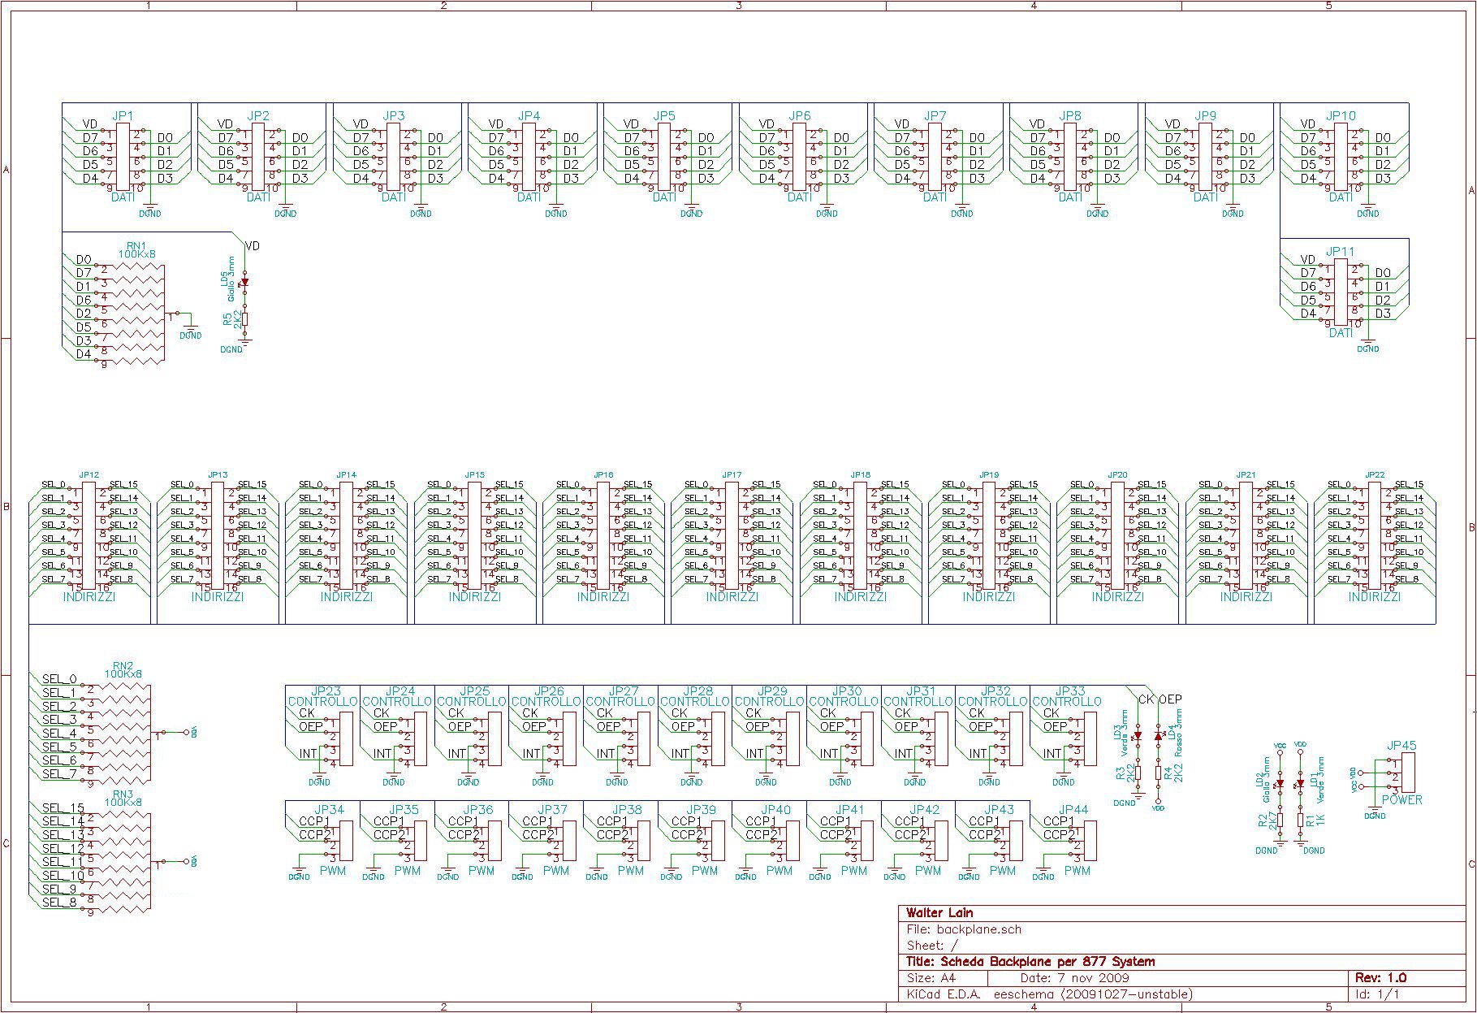This screenshot has width=1477, height=1013.
Task: Click the R3 2K2 resistor label
Action: pos(1125,773)
